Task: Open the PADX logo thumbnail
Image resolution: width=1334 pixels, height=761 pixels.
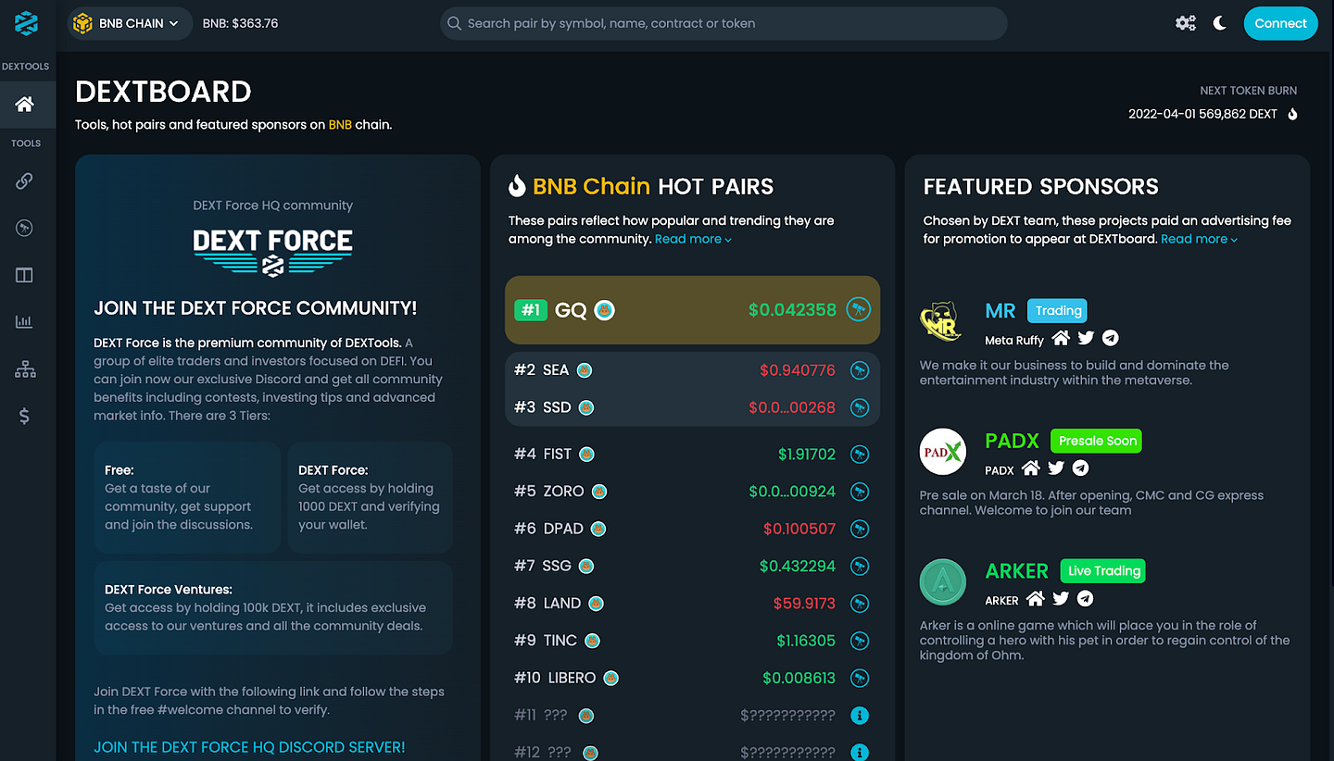Action: (x=943, y=452)
